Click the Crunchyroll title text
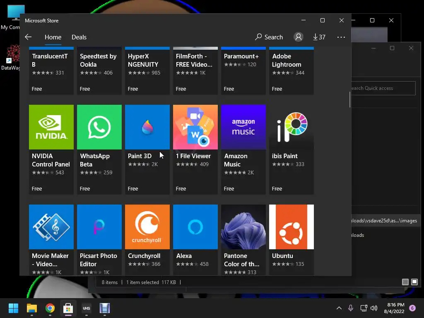The height and width of the screenshot is (318, 424). click(x=144, y=256)
